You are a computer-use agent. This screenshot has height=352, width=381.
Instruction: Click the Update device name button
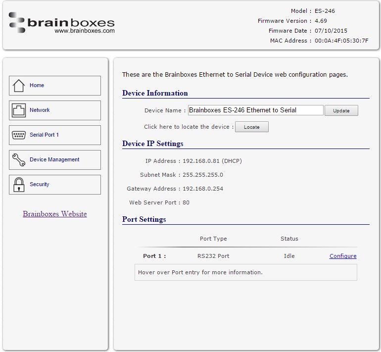click(x=341, y=110)
